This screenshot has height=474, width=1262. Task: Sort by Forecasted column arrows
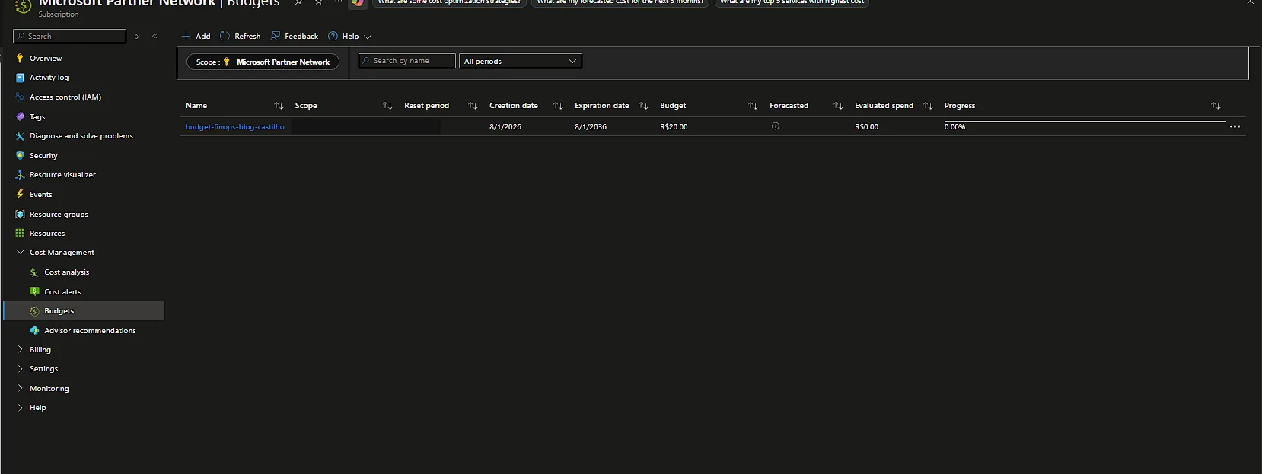pos(838,106)
